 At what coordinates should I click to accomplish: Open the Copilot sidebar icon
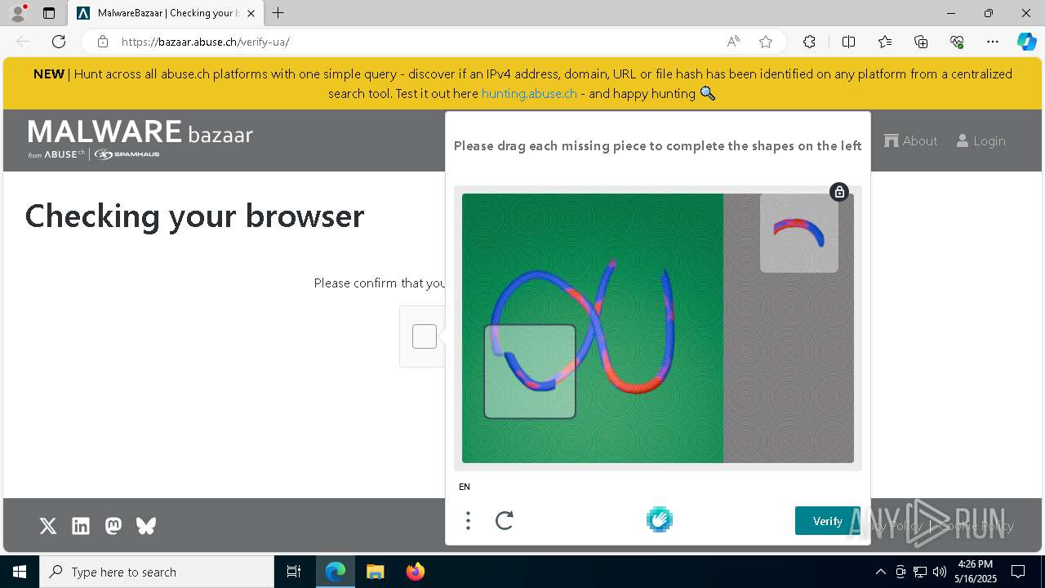[1026, 42]
